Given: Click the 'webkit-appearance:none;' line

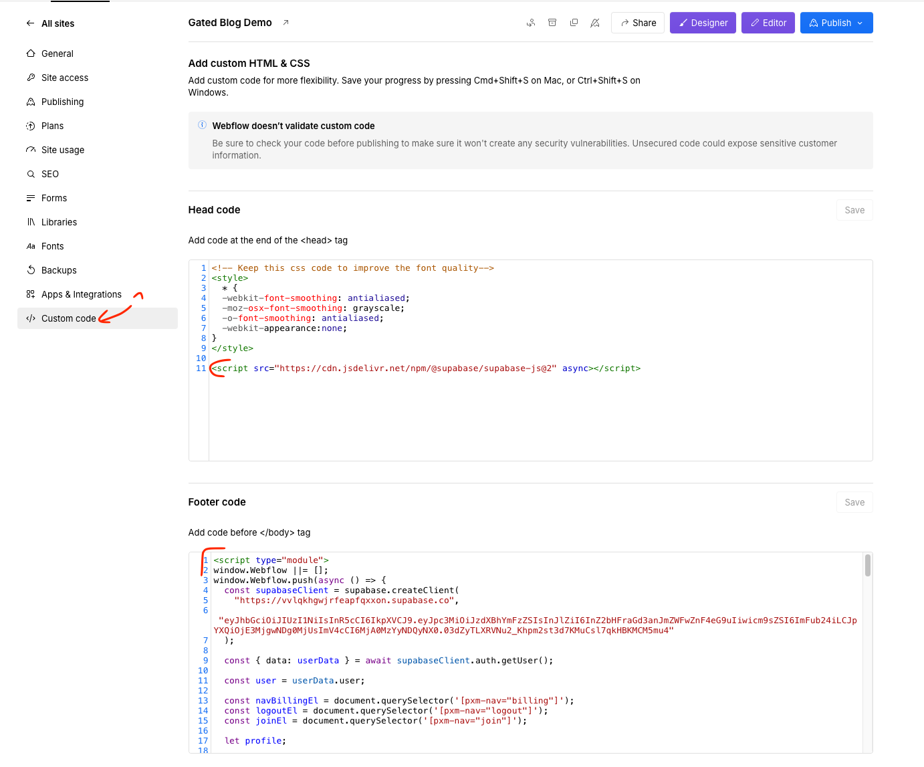Looking at the screenshot, I should pos(285,328).
